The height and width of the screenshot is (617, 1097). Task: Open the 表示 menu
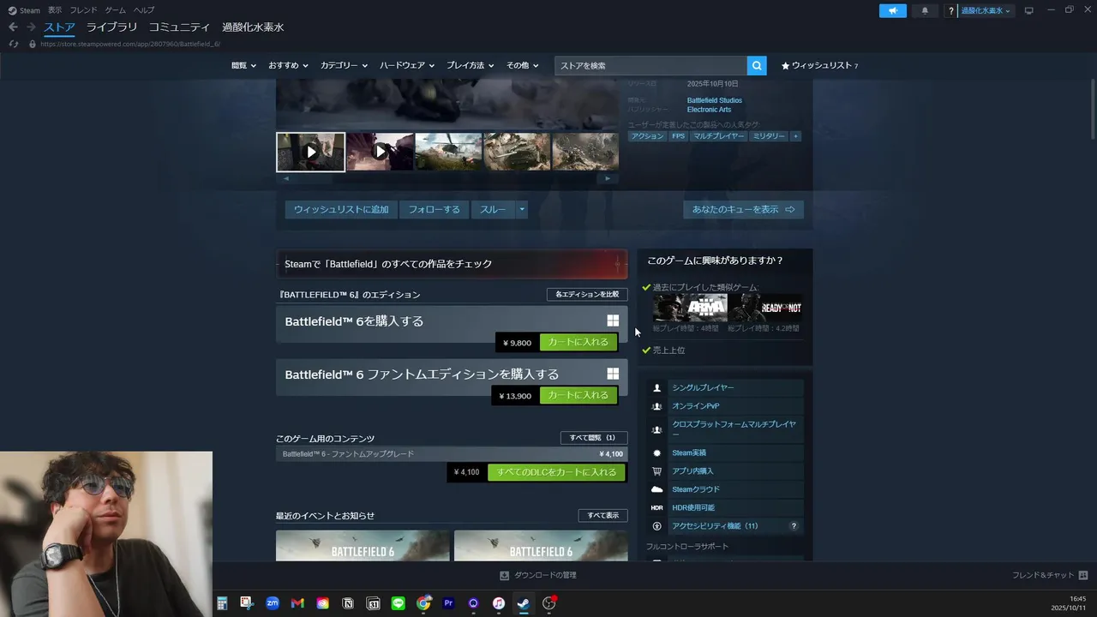(x=55, y=10)
